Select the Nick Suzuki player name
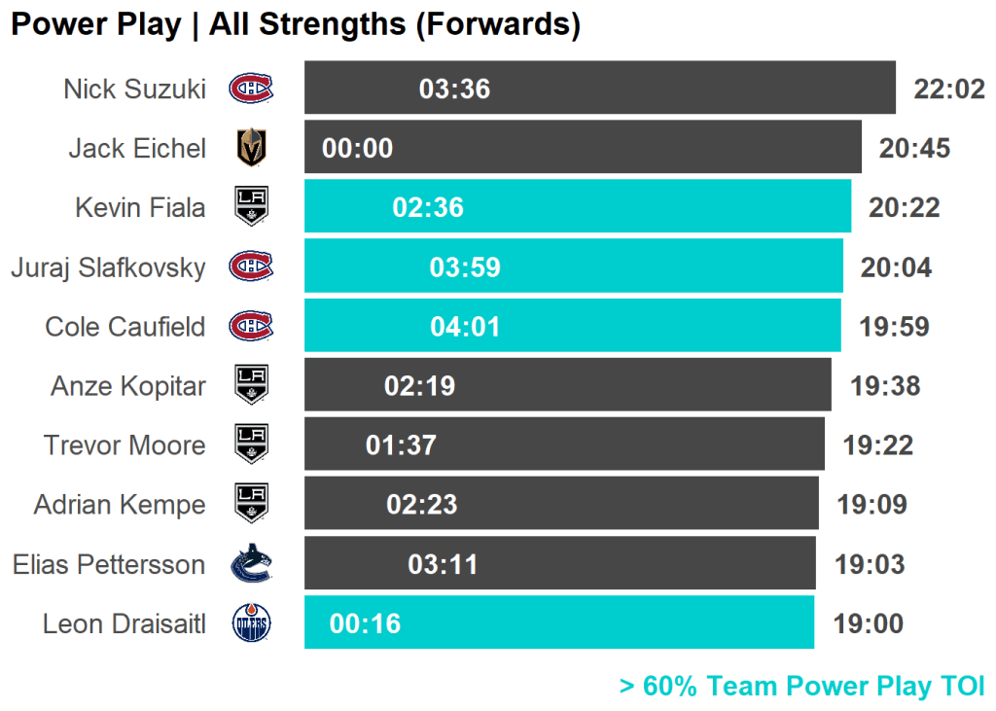Viewport: 996px width, 711px height. coord(134,89)
